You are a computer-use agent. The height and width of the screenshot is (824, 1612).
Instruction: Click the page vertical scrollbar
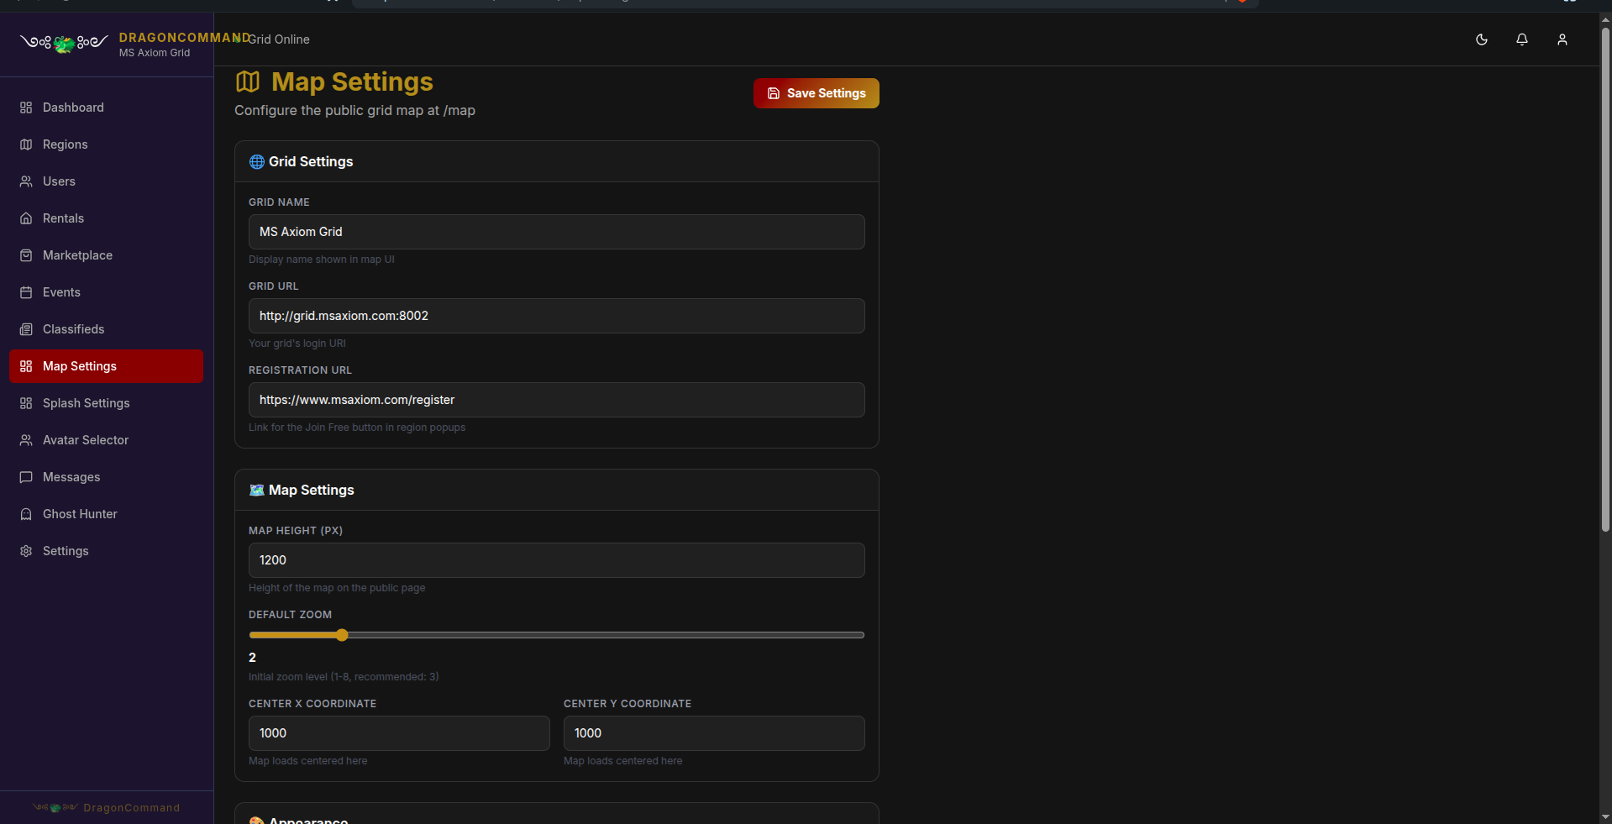(x=1605, y=280)
